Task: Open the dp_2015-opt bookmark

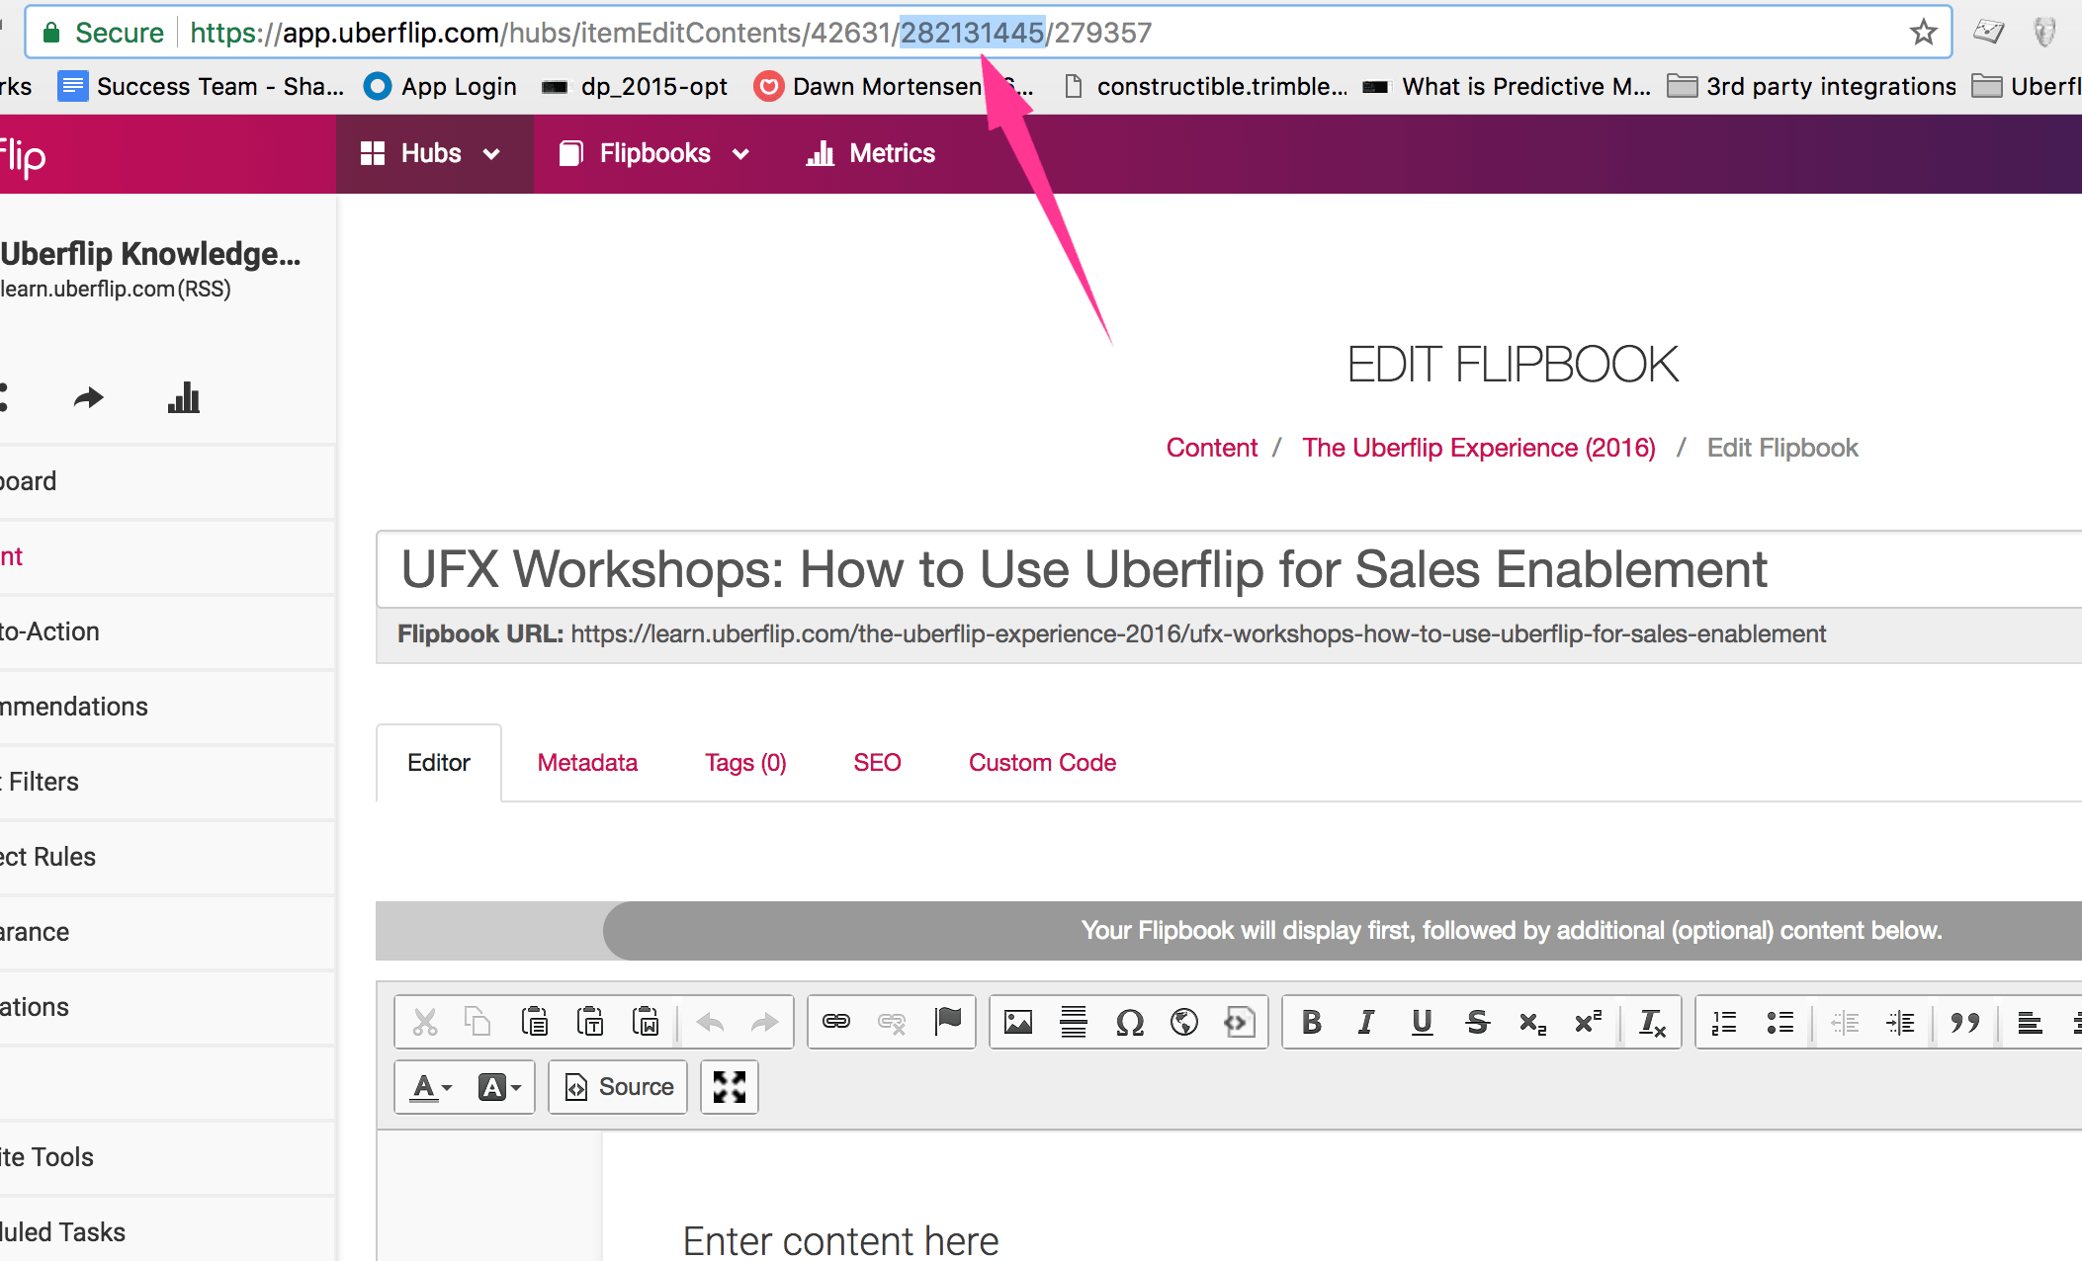Action: [x=635, y=87]
